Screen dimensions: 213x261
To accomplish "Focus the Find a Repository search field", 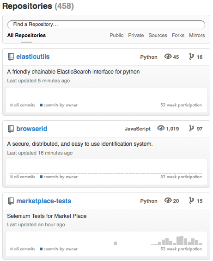I will 106,25.
